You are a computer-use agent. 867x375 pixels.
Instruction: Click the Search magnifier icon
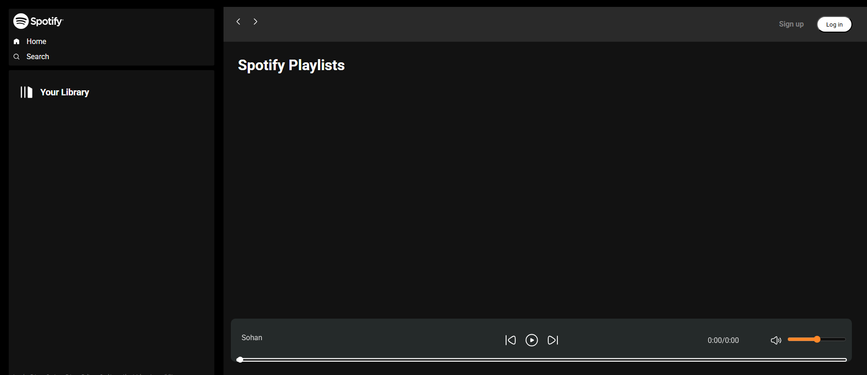(16, 56)
